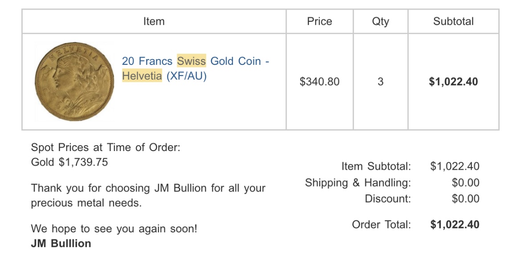
Task: Click the Gold $1,739.75 spot price
Action: click(x=69, y=162)
